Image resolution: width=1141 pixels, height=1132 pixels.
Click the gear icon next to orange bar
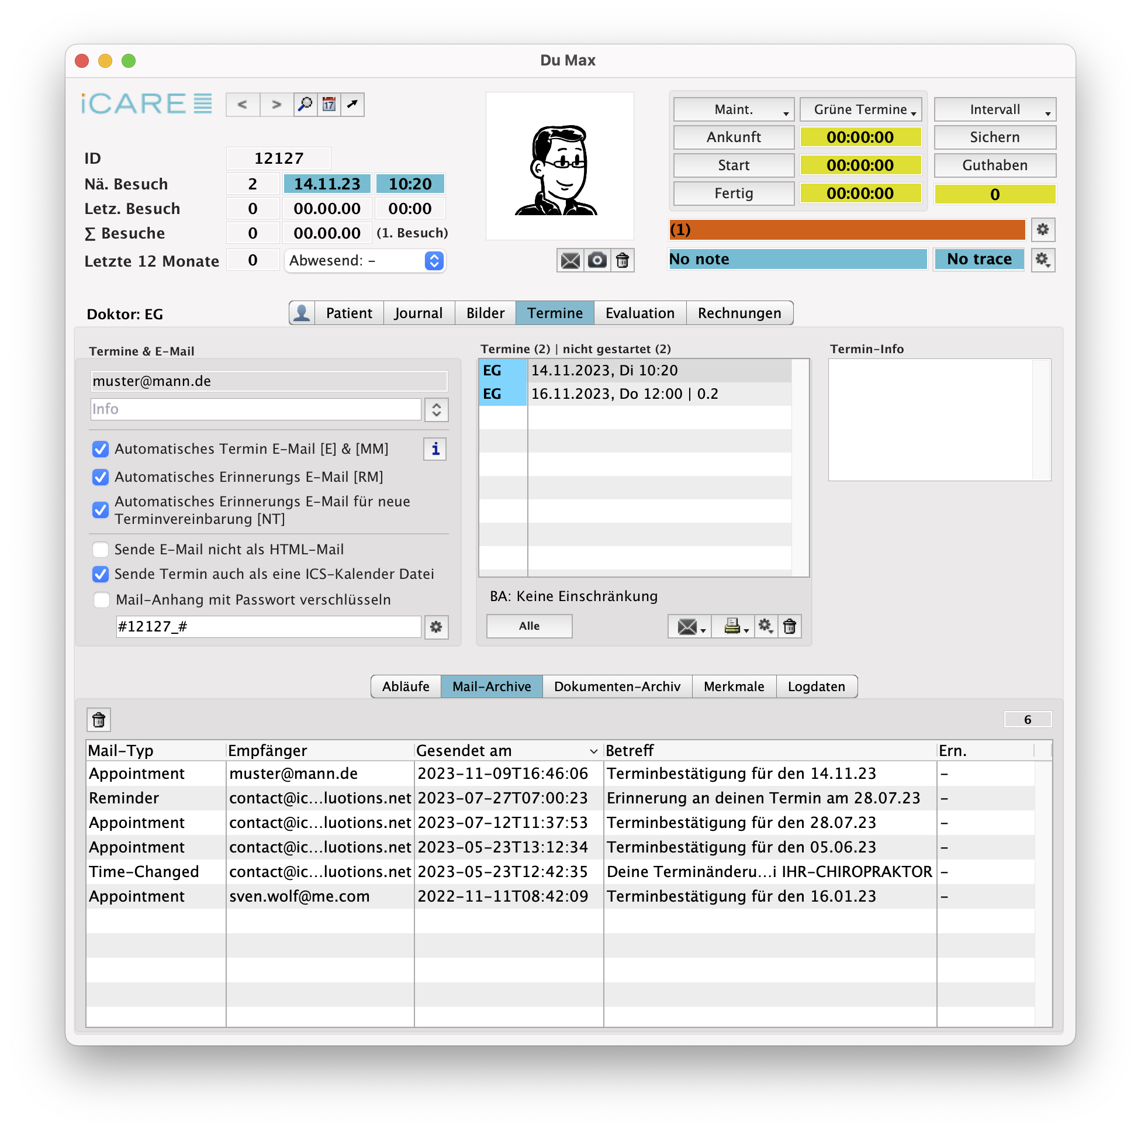pos(1042,229)
